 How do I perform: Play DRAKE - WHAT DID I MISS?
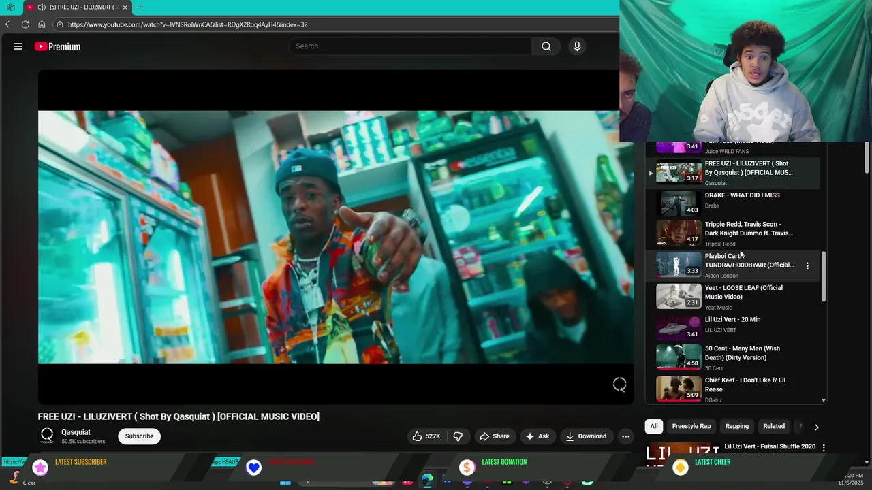coord(742,195)
